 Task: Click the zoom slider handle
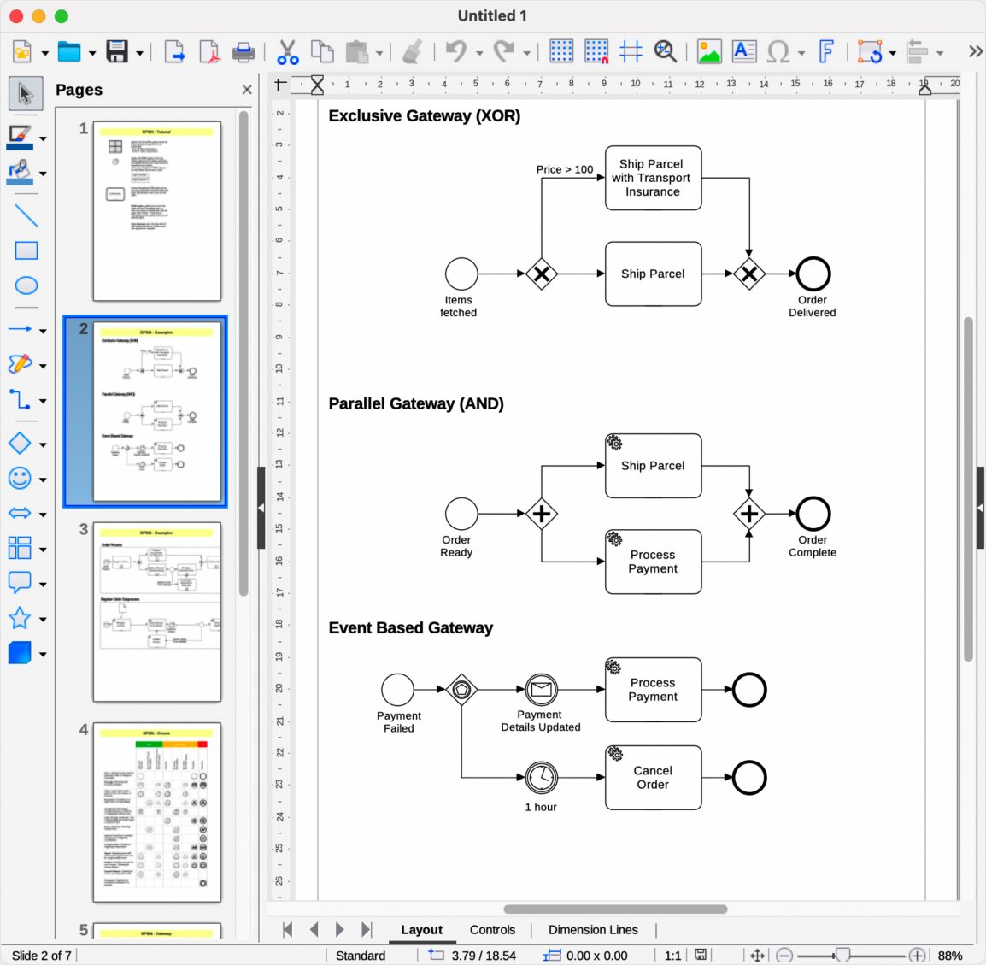pos(842,956)
